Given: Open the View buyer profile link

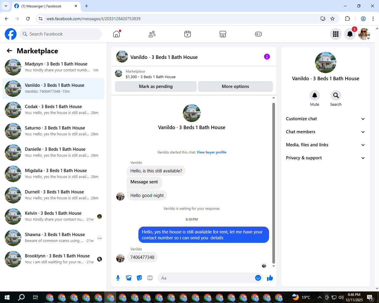Looking at the screenshot, I should click(x=211, y=152).
